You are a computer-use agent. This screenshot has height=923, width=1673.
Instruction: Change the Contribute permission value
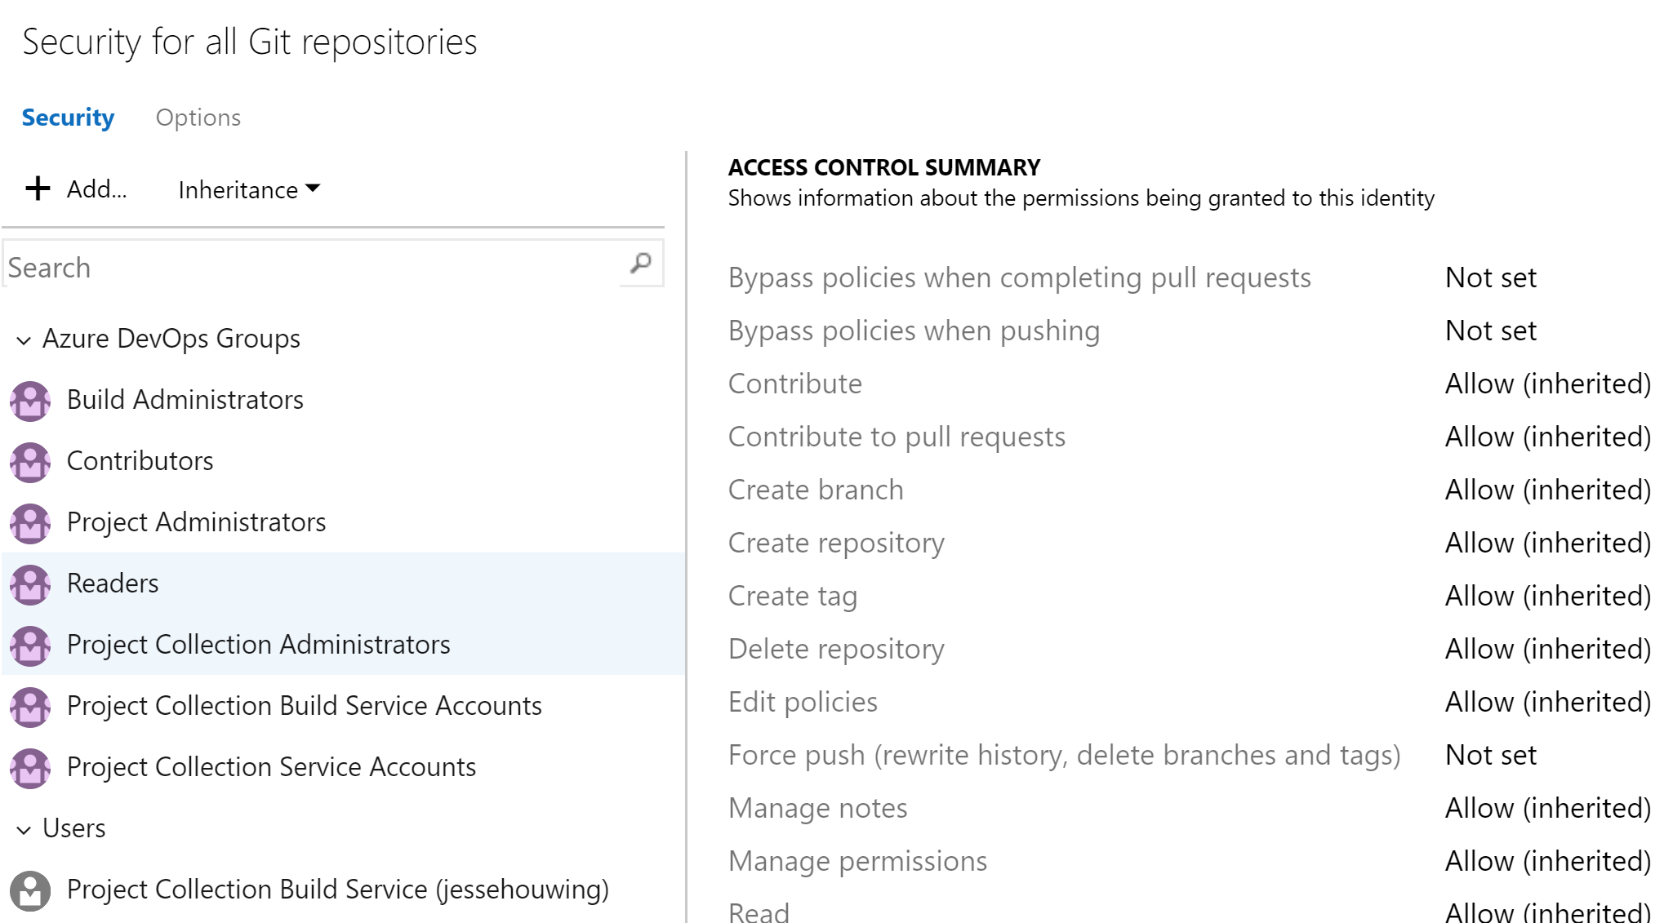pos(1547,384)
